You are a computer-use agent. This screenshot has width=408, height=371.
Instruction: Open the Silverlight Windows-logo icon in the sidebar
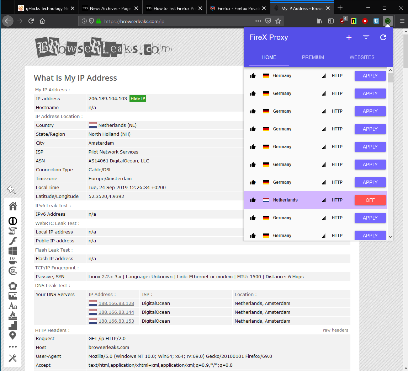13,251
